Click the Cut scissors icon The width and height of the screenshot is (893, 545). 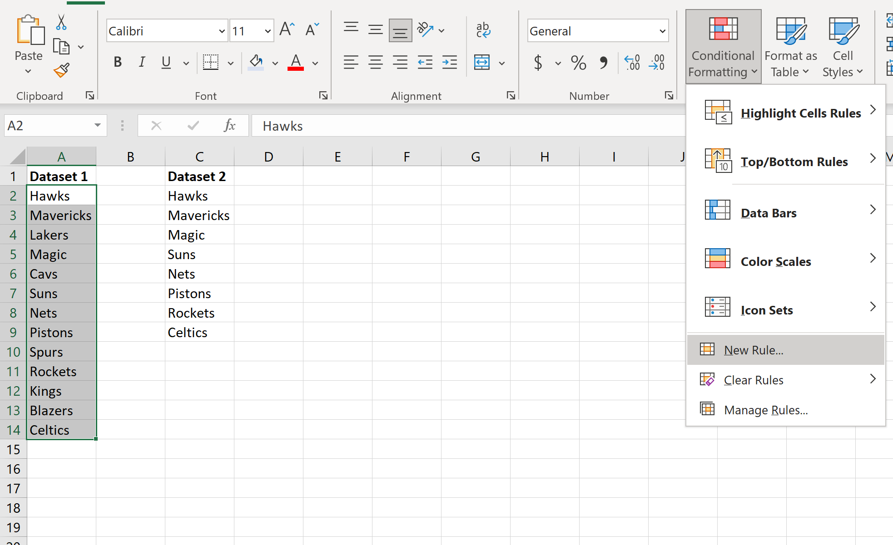(61, 22)
